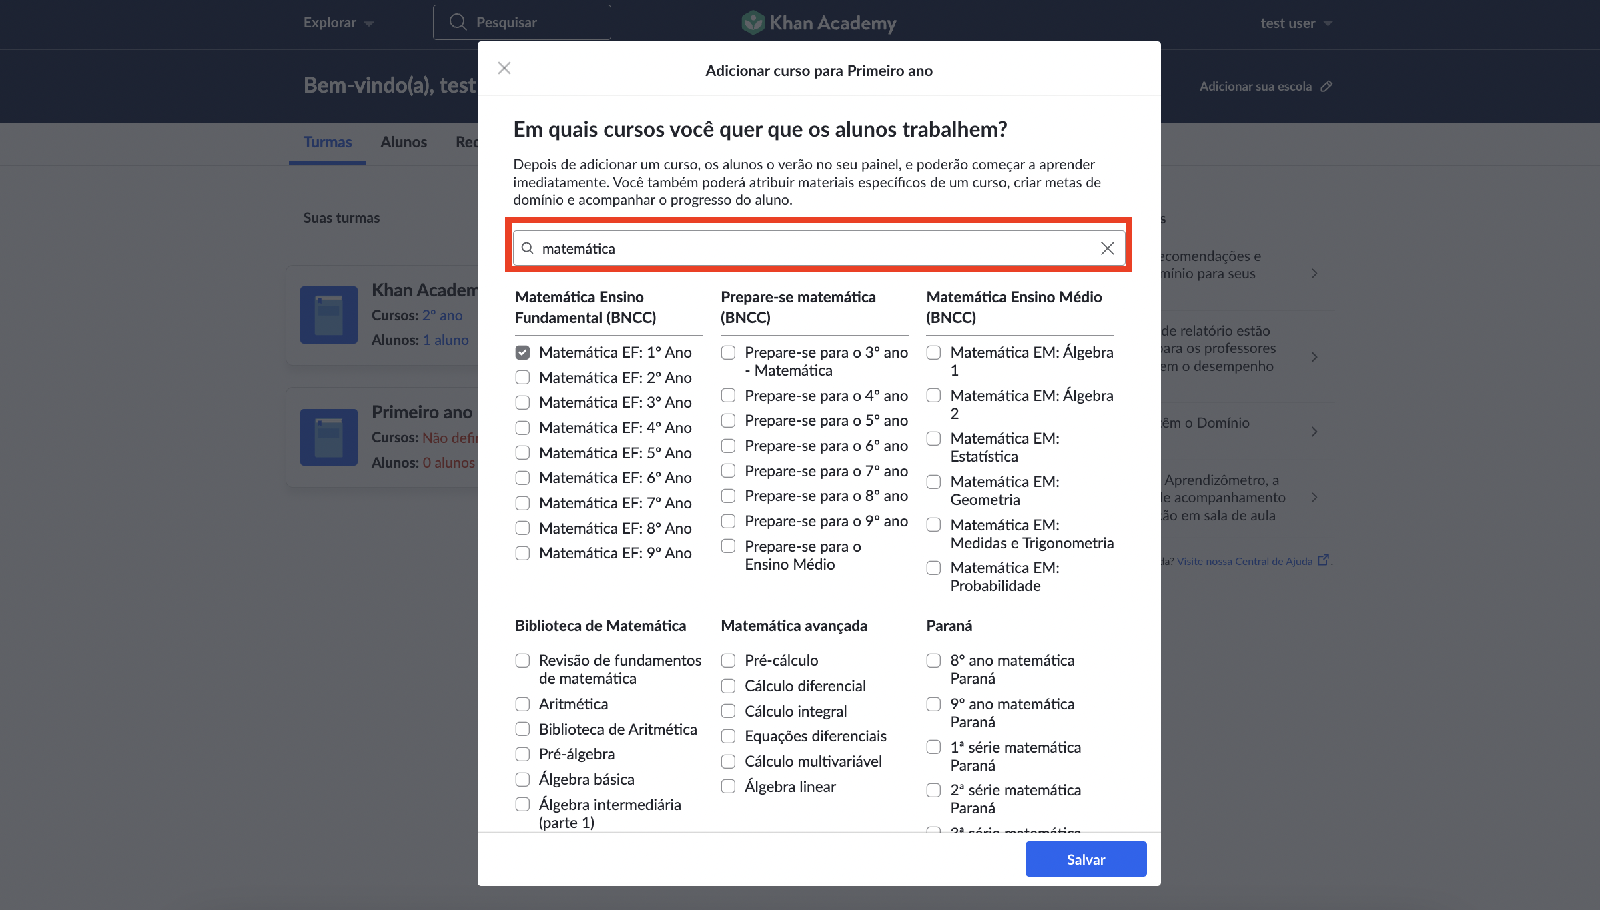Check Matemática EF: 3º Ano
The height and width of the screenshot is (910, 1600).
click(522, 402)
